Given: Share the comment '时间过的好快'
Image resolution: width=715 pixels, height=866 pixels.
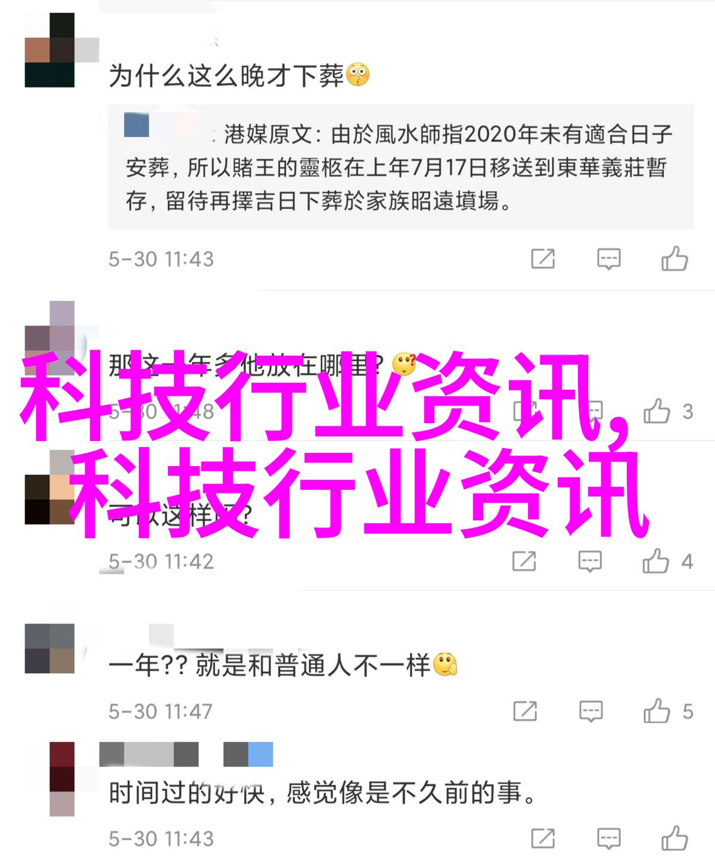Looking at the screenshot, I should [x=543, y=839].
